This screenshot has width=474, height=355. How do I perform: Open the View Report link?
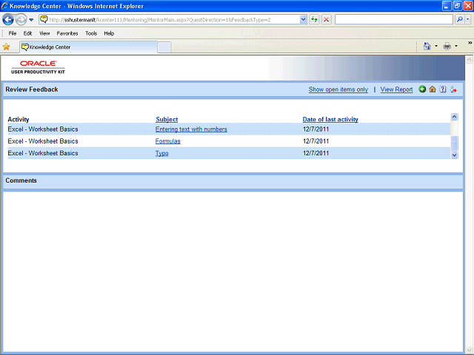(x=396, y=89)
